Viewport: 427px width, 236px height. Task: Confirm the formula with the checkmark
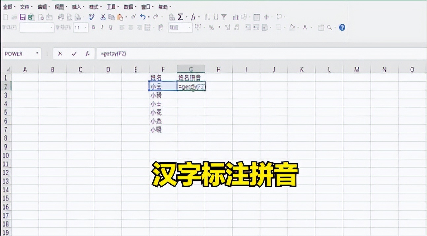coord(74,54)
